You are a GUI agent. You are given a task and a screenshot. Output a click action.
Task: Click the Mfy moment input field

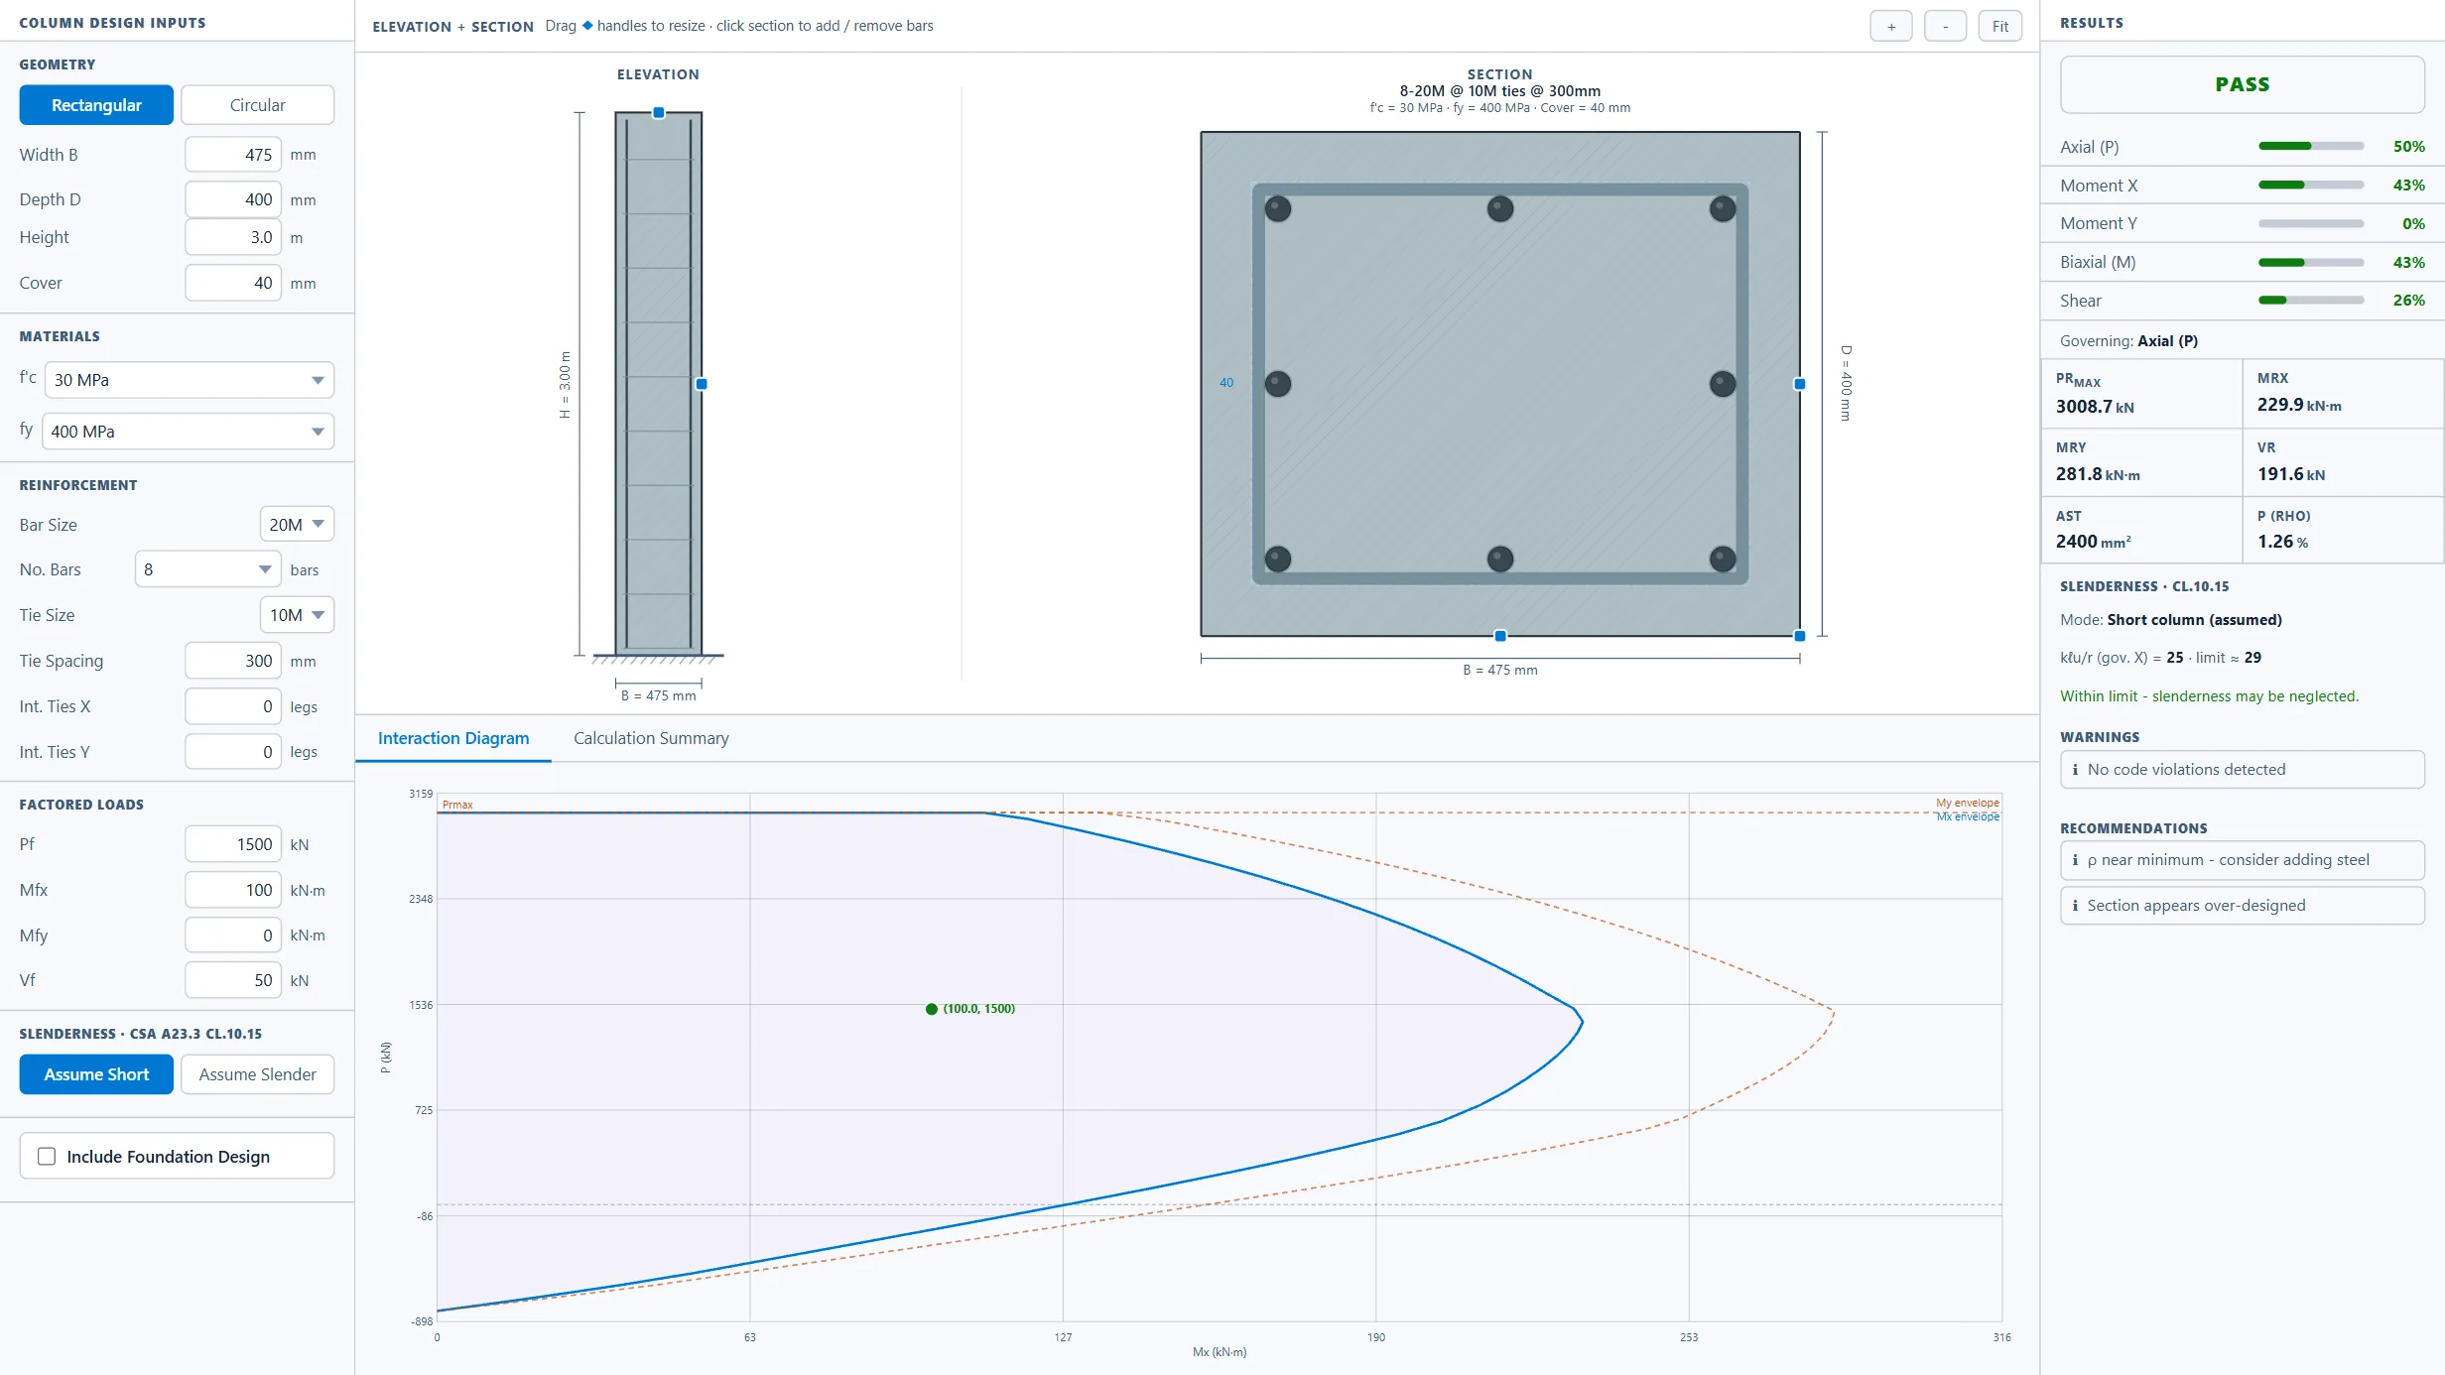(233, 936)
